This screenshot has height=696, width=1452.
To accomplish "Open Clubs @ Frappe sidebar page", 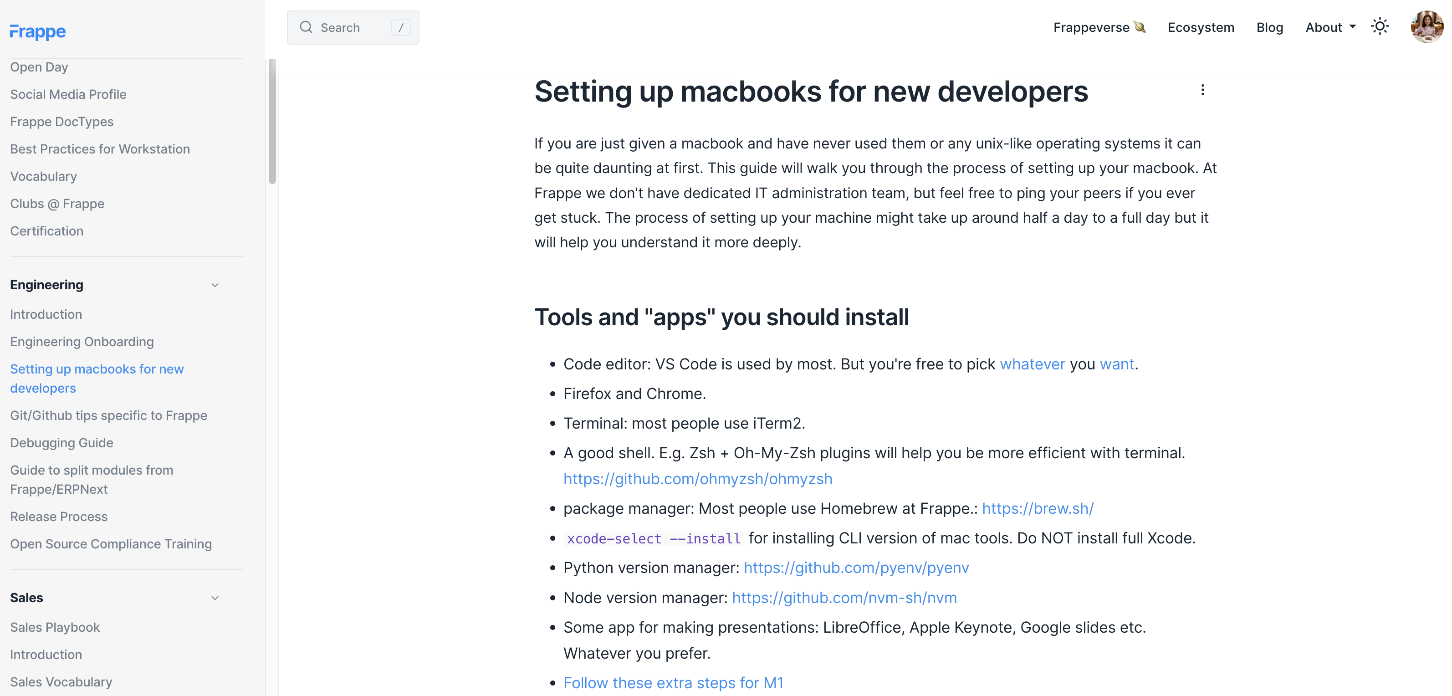I will 57,204.
